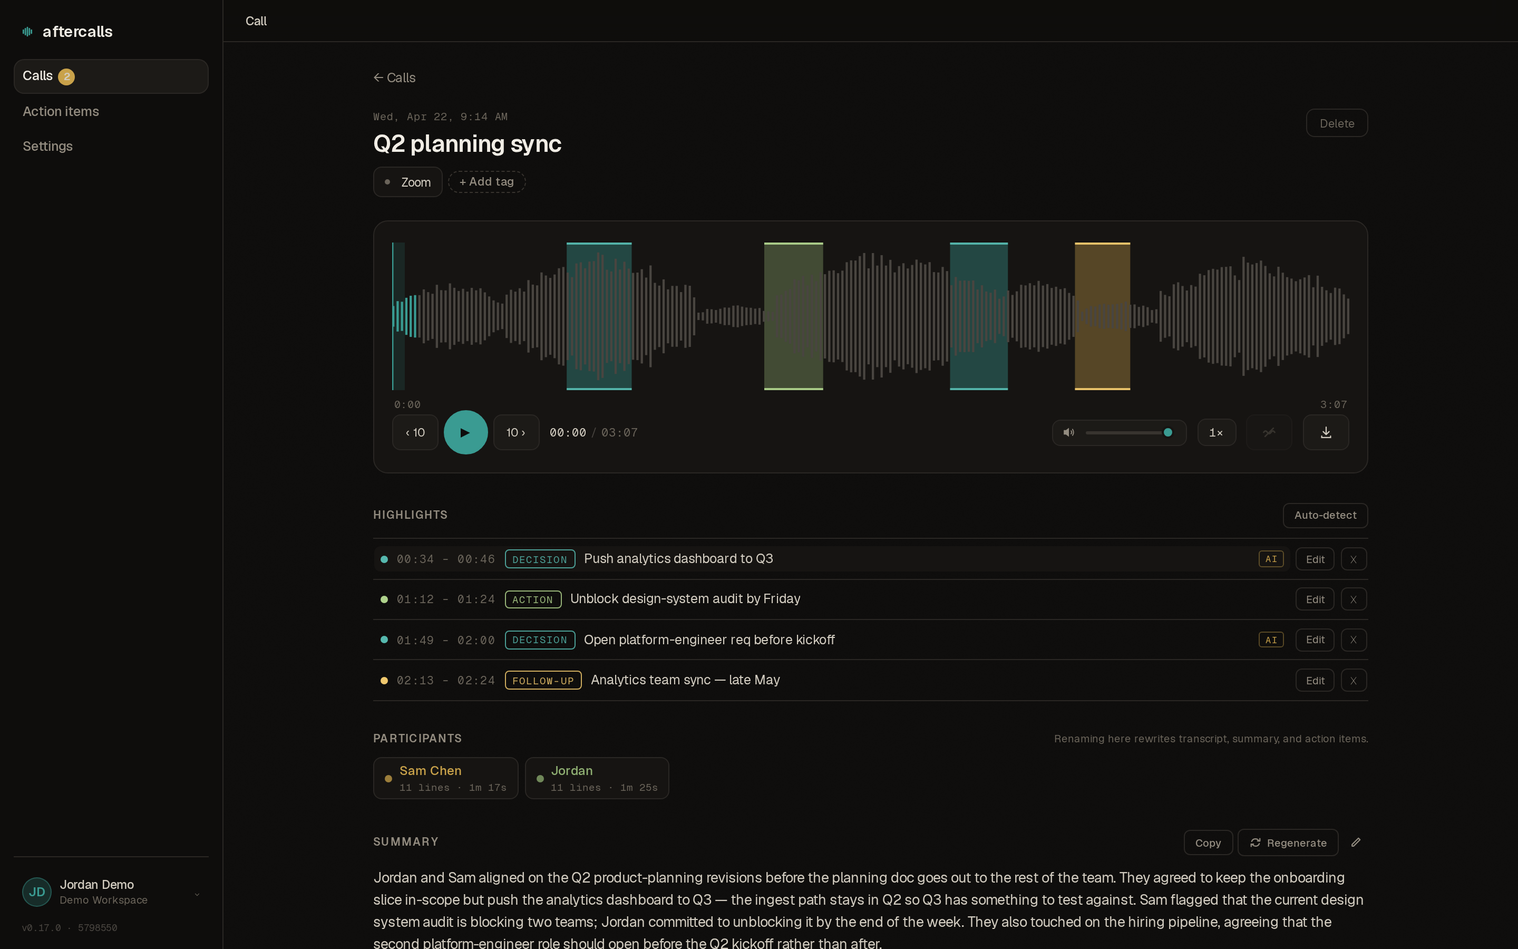Edit the Push analytics dashboard highlight
The image size is (1518, 949).
tap(1315, 559)
